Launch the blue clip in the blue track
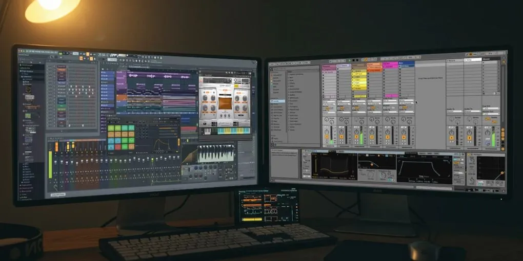Viewport: 523px width, 261px height. (407, 66)
